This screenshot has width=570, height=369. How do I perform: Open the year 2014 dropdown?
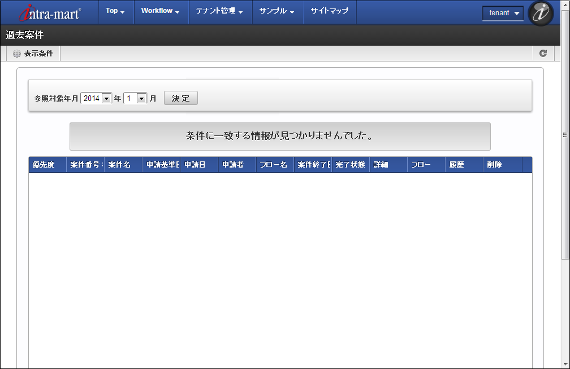96,98
